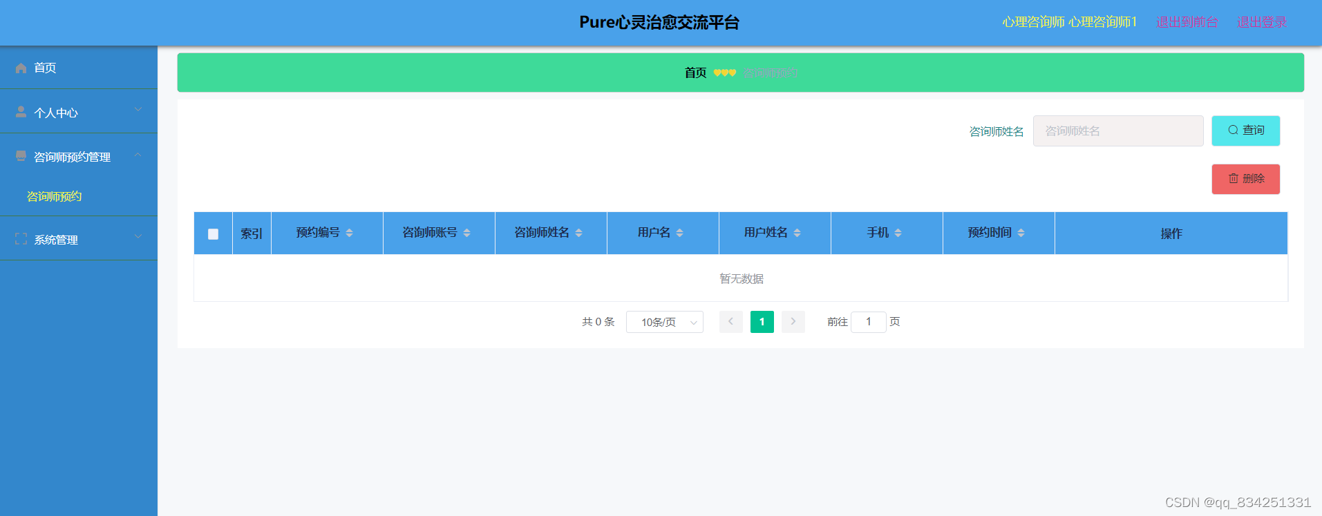Click the 索引 column header
The width and height of the screenshot is (1322, 516).
(252, 233)
